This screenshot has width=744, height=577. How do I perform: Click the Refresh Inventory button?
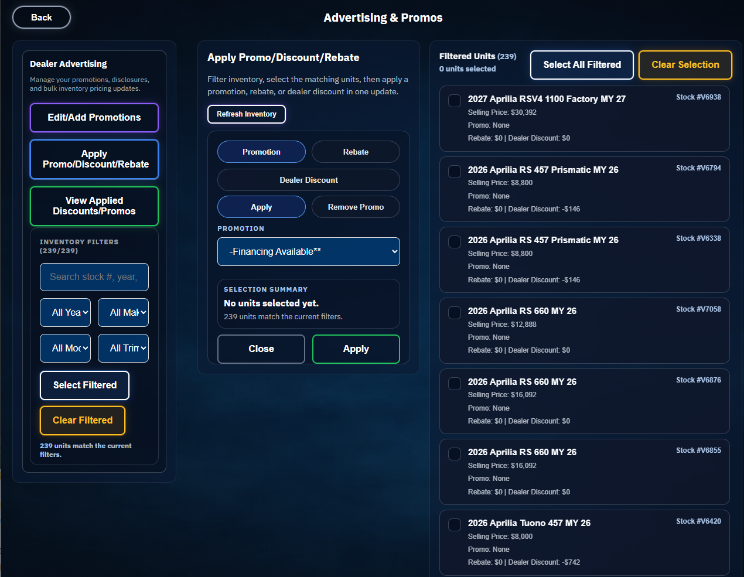(x=246, y=114)
